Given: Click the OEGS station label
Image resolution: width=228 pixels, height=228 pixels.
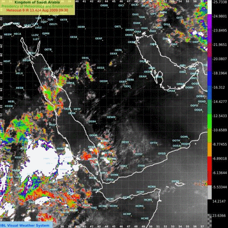Looking at the screenshot, I should [x=101, y=68].
